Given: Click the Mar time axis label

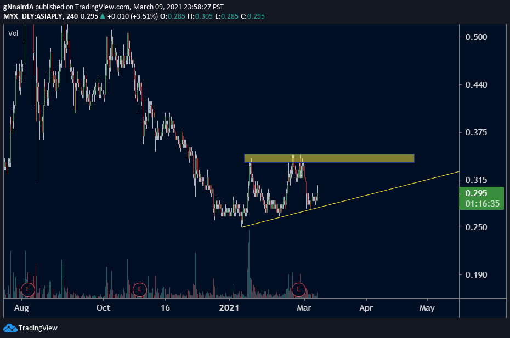Looking at the screenshot, I should (304, 308).
